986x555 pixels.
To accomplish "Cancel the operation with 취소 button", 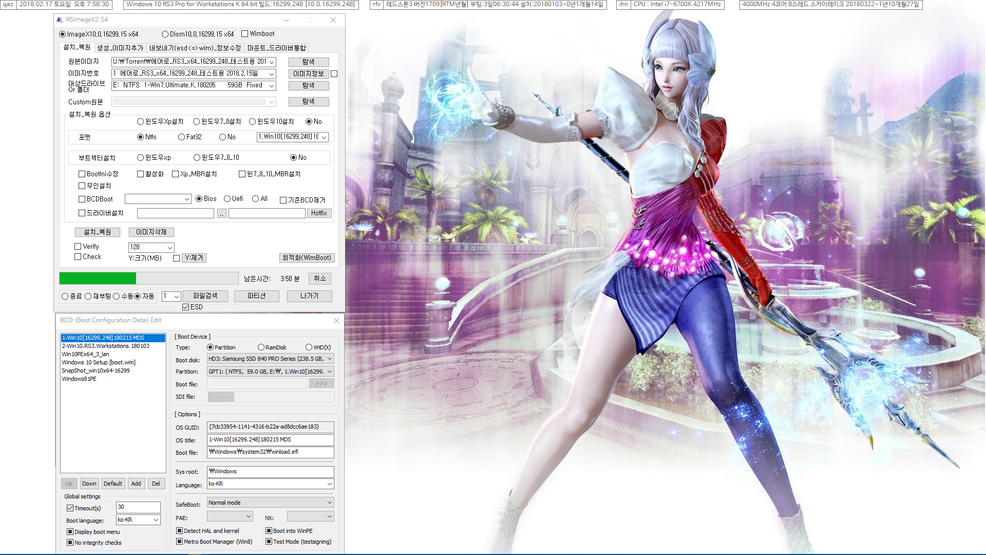I will pyautogui.click(x=320, y=279).
